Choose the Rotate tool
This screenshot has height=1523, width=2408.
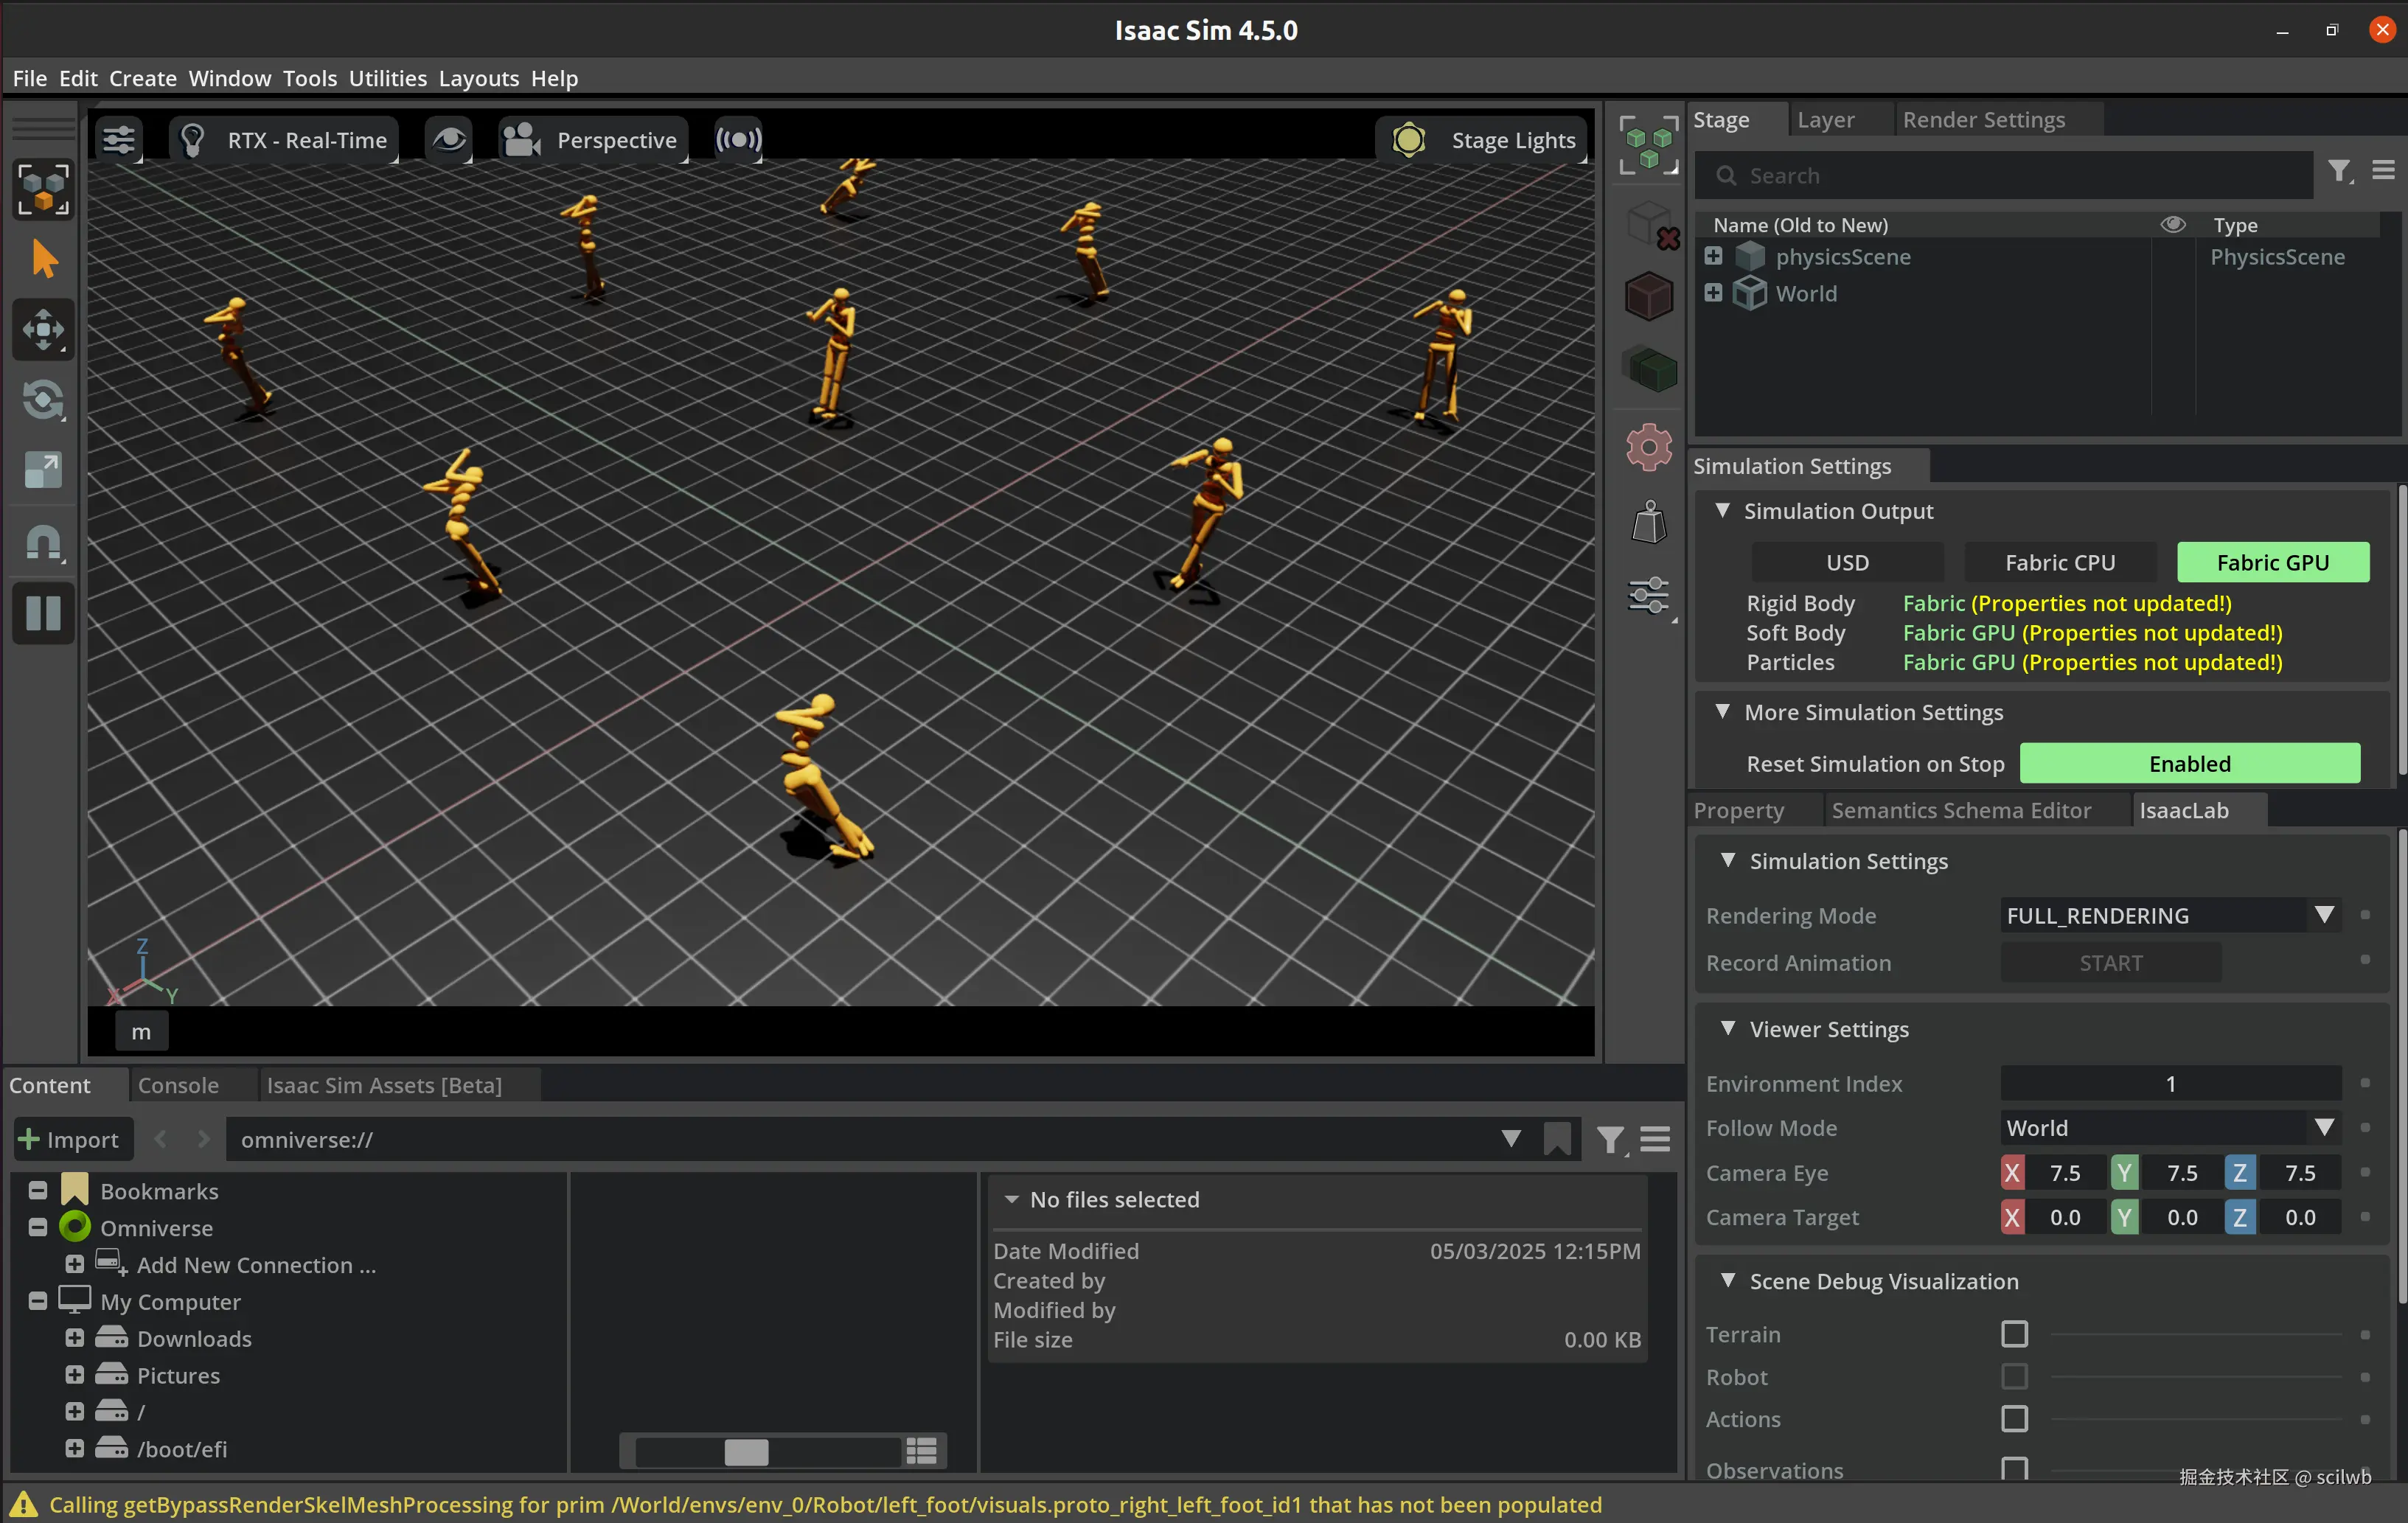coord(44,400)
